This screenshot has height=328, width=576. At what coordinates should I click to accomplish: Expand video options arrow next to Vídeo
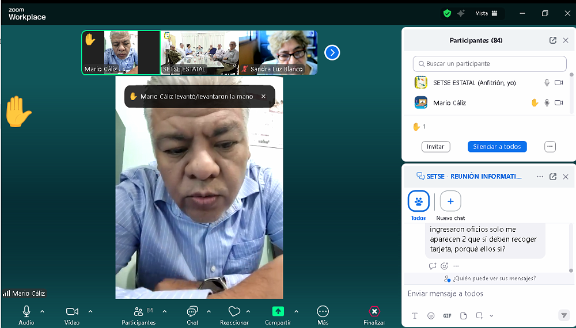tap(90, 311)
